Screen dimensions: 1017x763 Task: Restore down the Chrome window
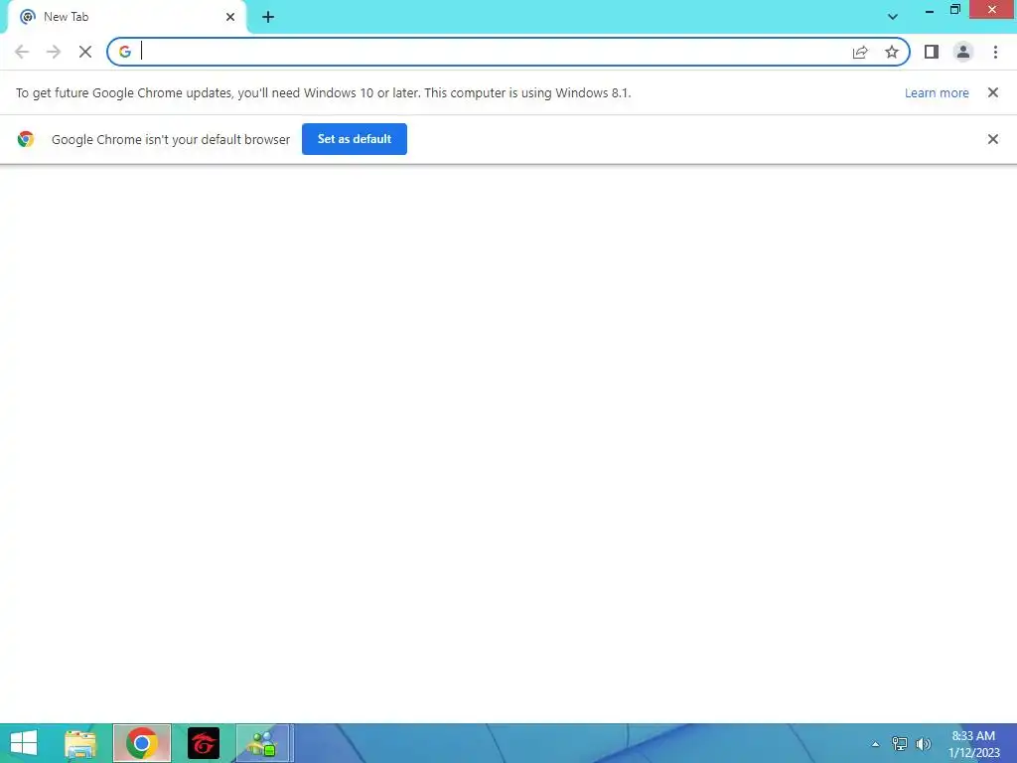pos(954,10)
